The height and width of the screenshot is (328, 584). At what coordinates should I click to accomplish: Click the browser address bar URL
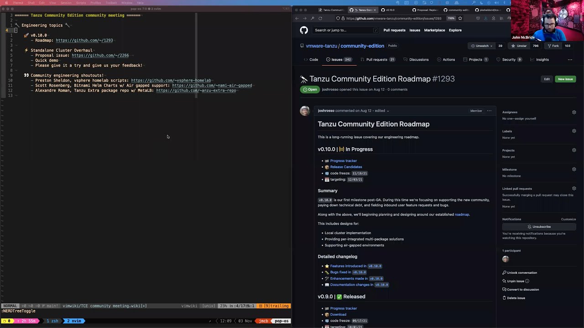(394, 18)
